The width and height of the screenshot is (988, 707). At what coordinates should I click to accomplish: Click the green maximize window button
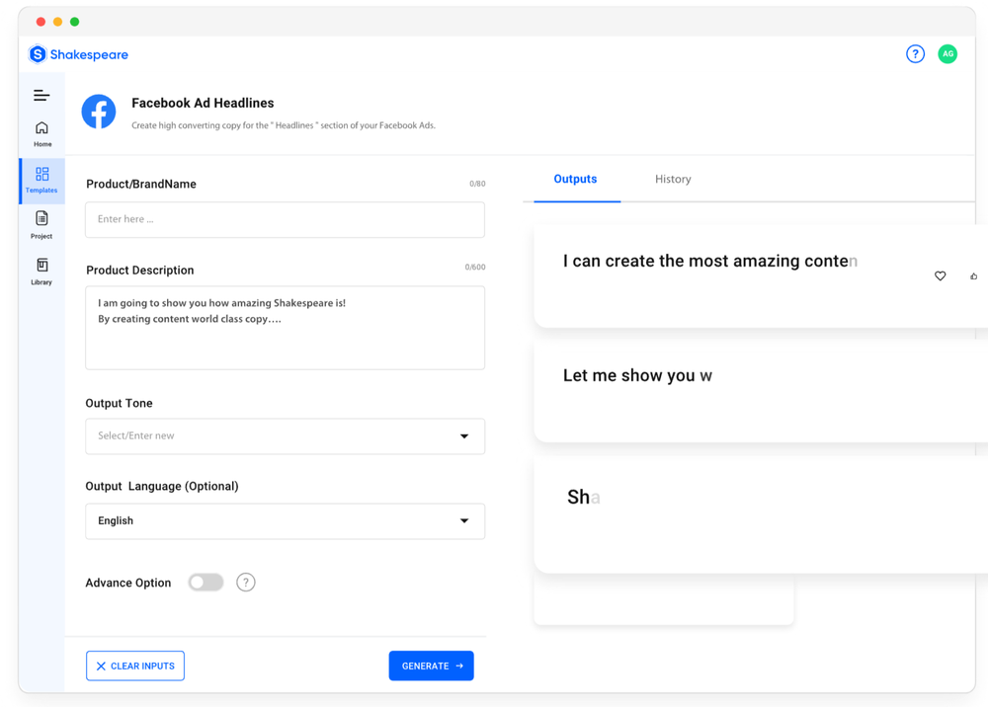pos(74,22)
